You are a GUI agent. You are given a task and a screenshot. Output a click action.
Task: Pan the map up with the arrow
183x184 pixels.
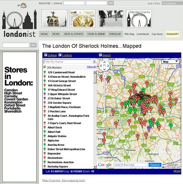105,62
